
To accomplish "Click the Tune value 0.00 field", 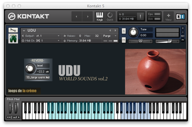I will 146,35.
